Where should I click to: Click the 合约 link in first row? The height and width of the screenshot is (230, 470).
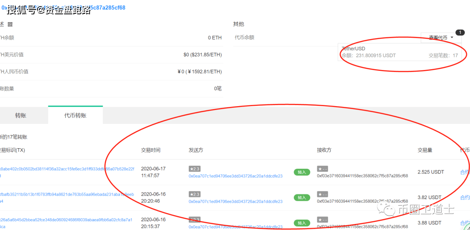tap(465, 172)
